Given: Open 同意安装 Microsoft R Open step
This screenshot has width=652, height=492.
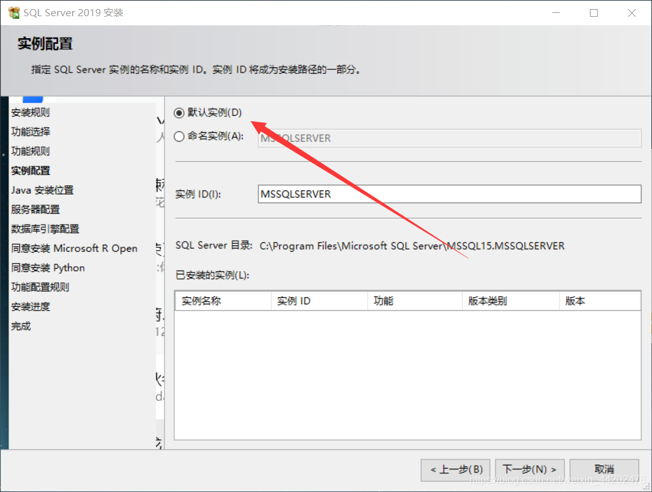Looking at the screenshot, I should pos(74,249).
